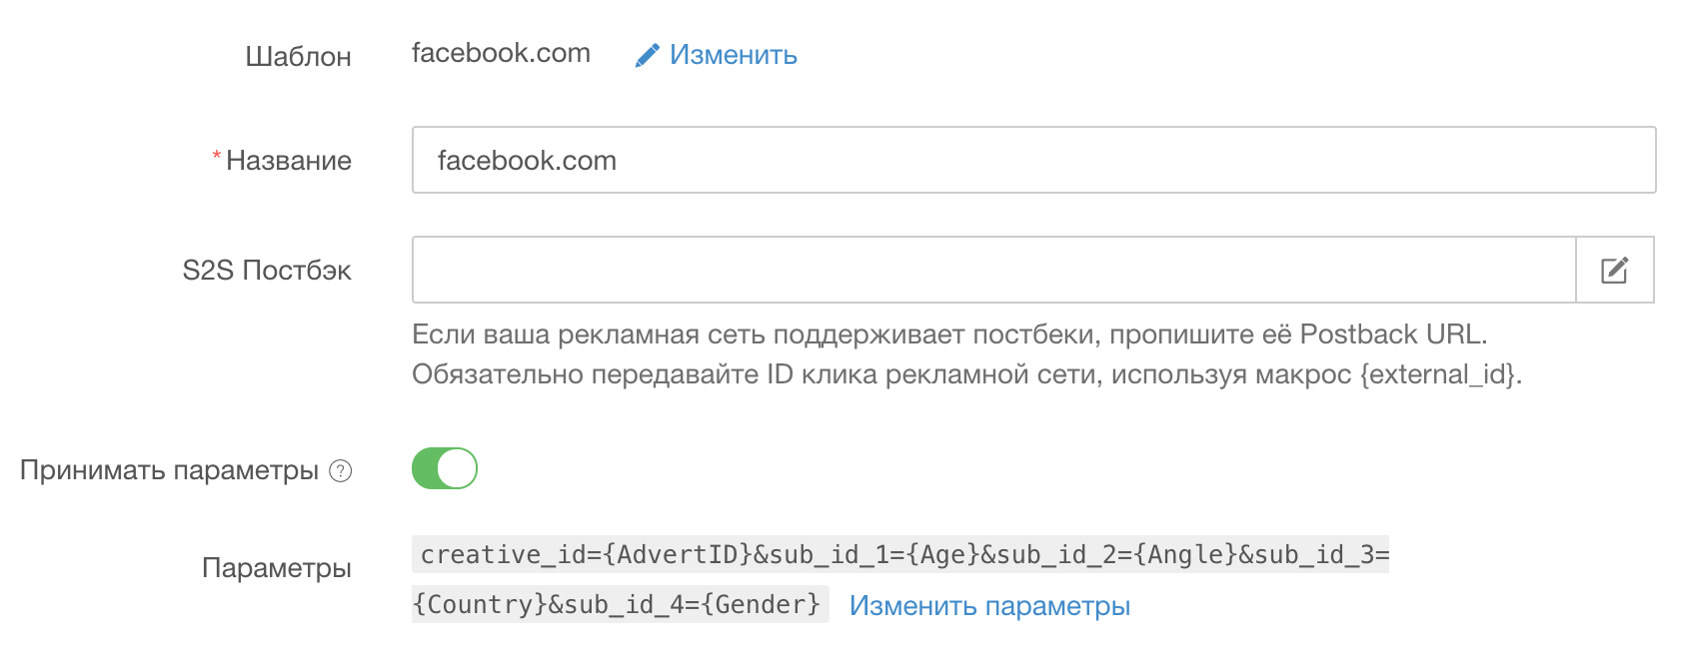Click the Шаблон label
The image size is (1681, 669).
click(x=298, y=56)
